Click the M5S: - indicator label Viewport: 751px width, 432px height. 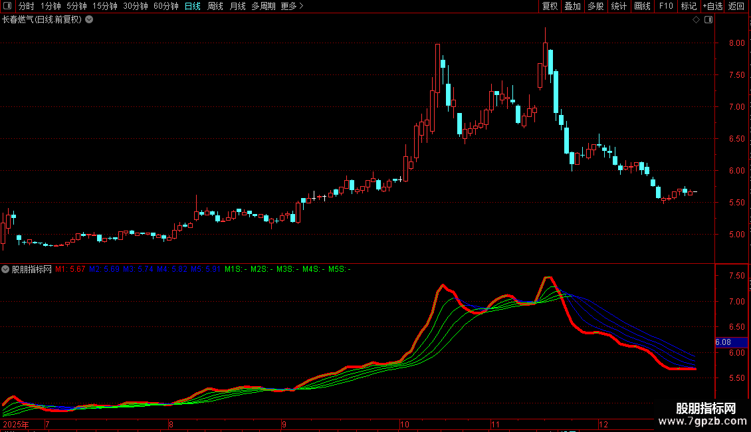339,269
